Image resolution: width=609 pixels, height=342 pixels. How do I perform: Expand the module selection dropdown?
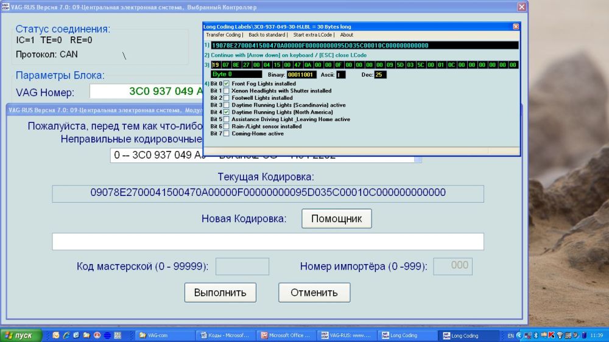(418, 157)
